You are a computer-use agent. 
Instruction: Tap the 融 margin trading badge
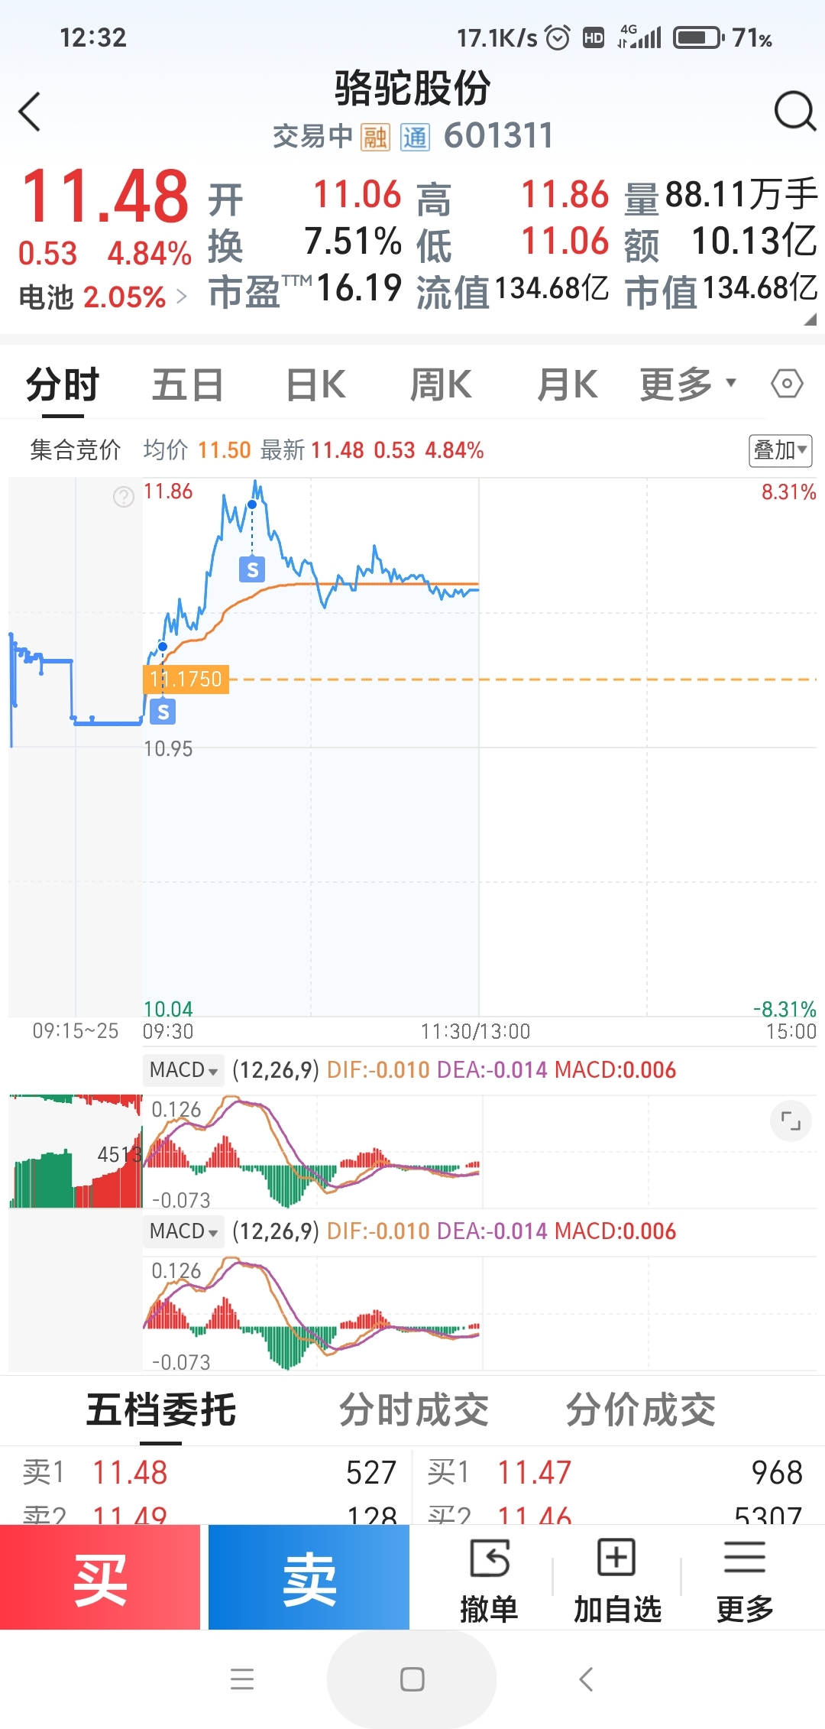click(375, 138)
